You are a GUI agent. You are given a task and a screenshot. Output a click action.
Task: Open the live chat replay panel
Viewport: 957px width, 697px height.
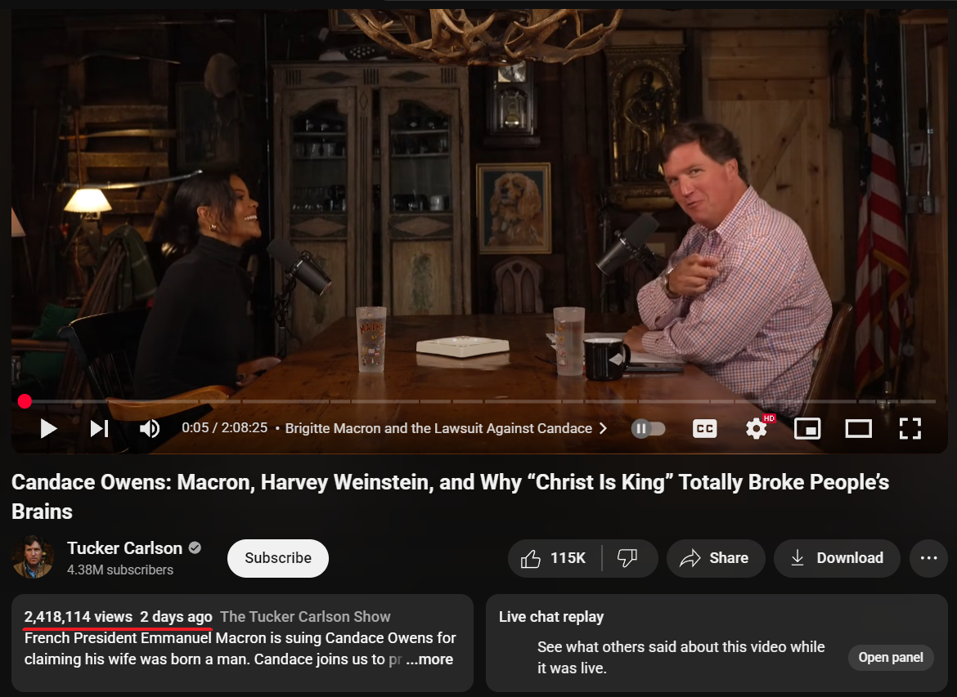pyautogui.click(x=891, y=657)
